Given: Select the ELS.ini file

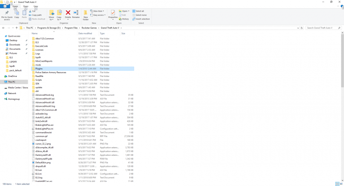Looking at the screenshot, I should pyautogui.click(x=39, y=174).
